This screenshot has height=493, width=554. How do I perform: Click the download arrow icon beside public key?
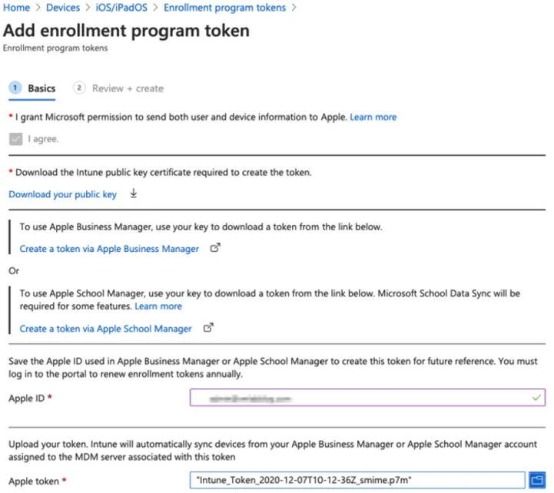(134, 194)
